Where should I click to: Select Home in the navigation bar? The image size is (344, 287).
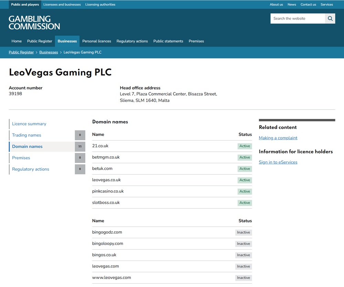tap(17, 41)
